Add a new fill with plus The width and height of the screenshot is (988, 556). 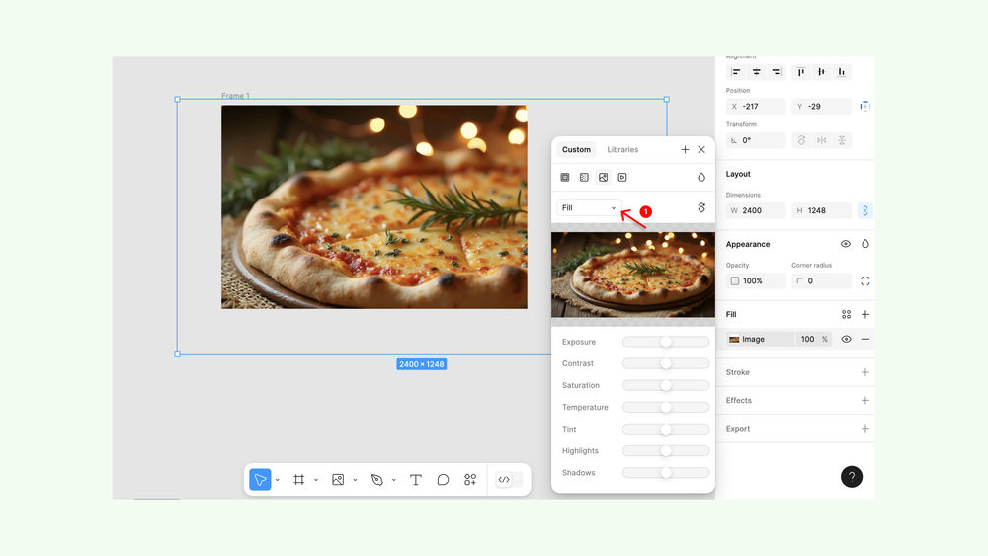865,315
